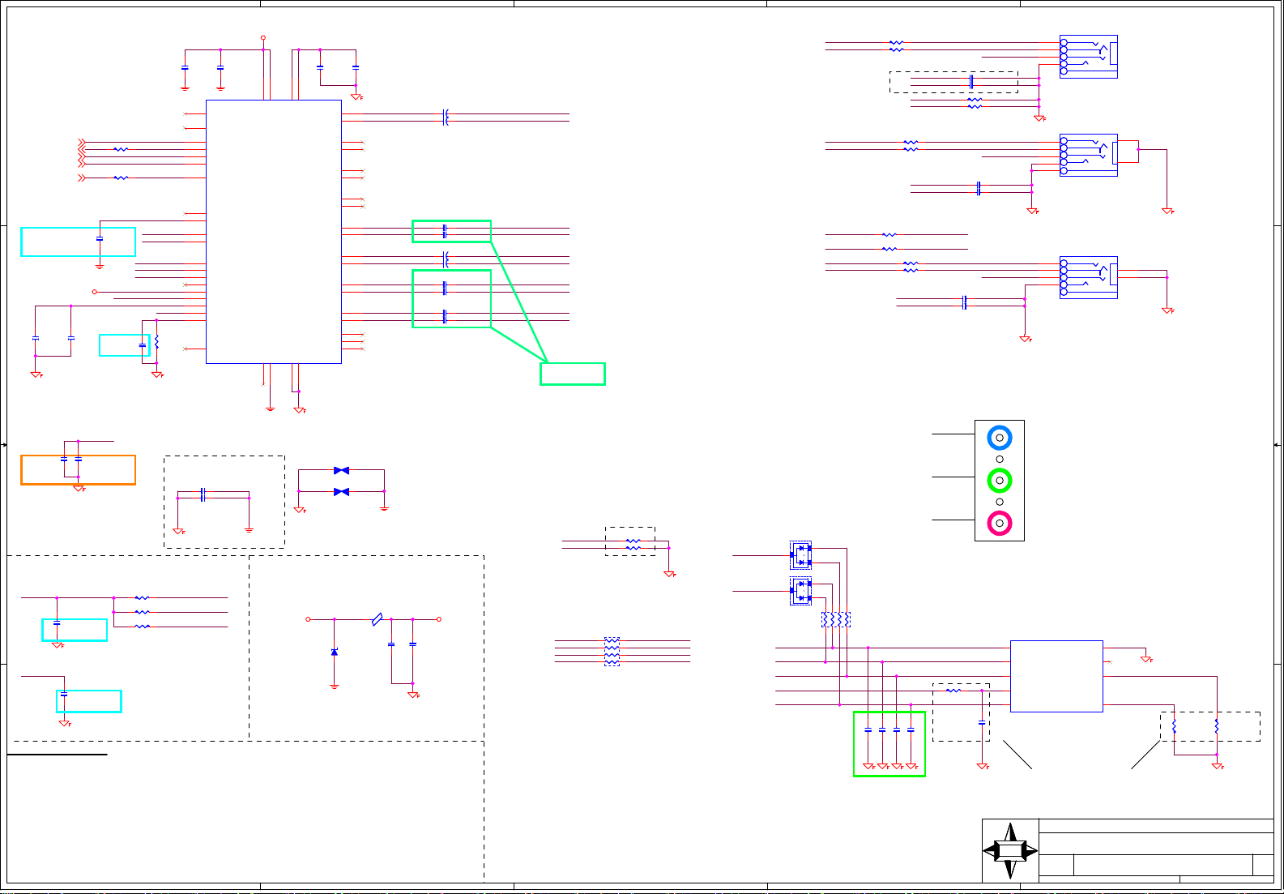The width and height of the screenshot is (1284, 894).
Task: Select the large main IC rectangle
Action: click(x=274, y=232)
